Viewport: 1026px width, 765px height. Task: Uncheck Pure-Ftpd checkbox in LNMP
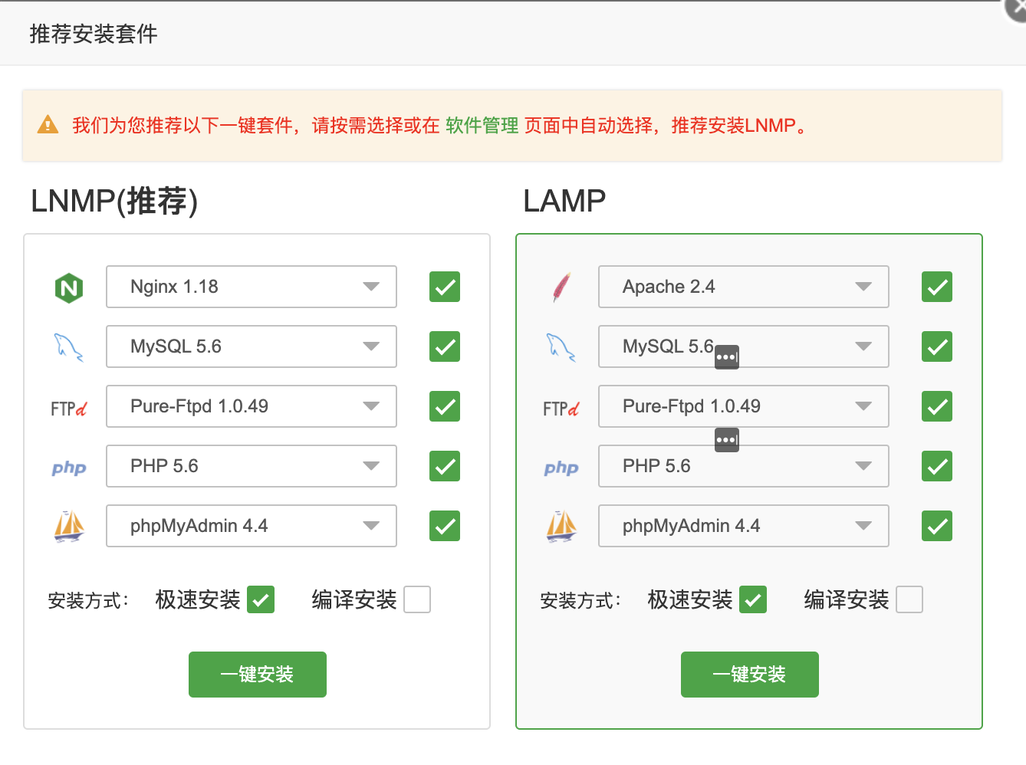pos(445,406)
